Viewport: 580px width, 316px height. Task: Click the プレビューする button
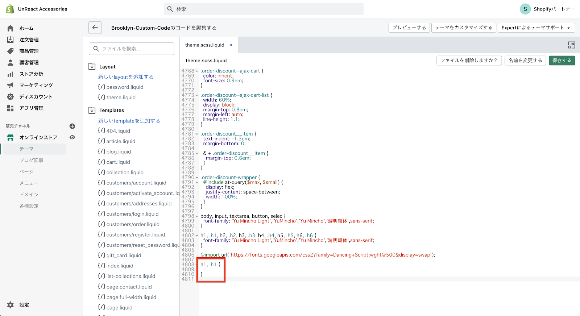pyautogui.click(x=409, y=28)
